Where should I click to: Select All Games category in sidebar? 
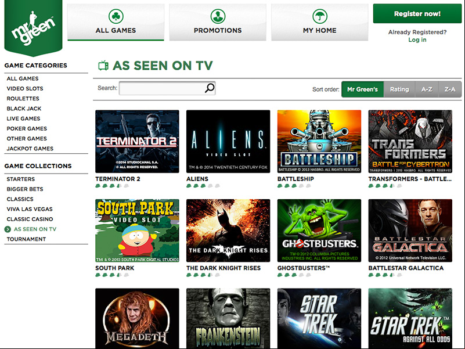coord(23,78)
